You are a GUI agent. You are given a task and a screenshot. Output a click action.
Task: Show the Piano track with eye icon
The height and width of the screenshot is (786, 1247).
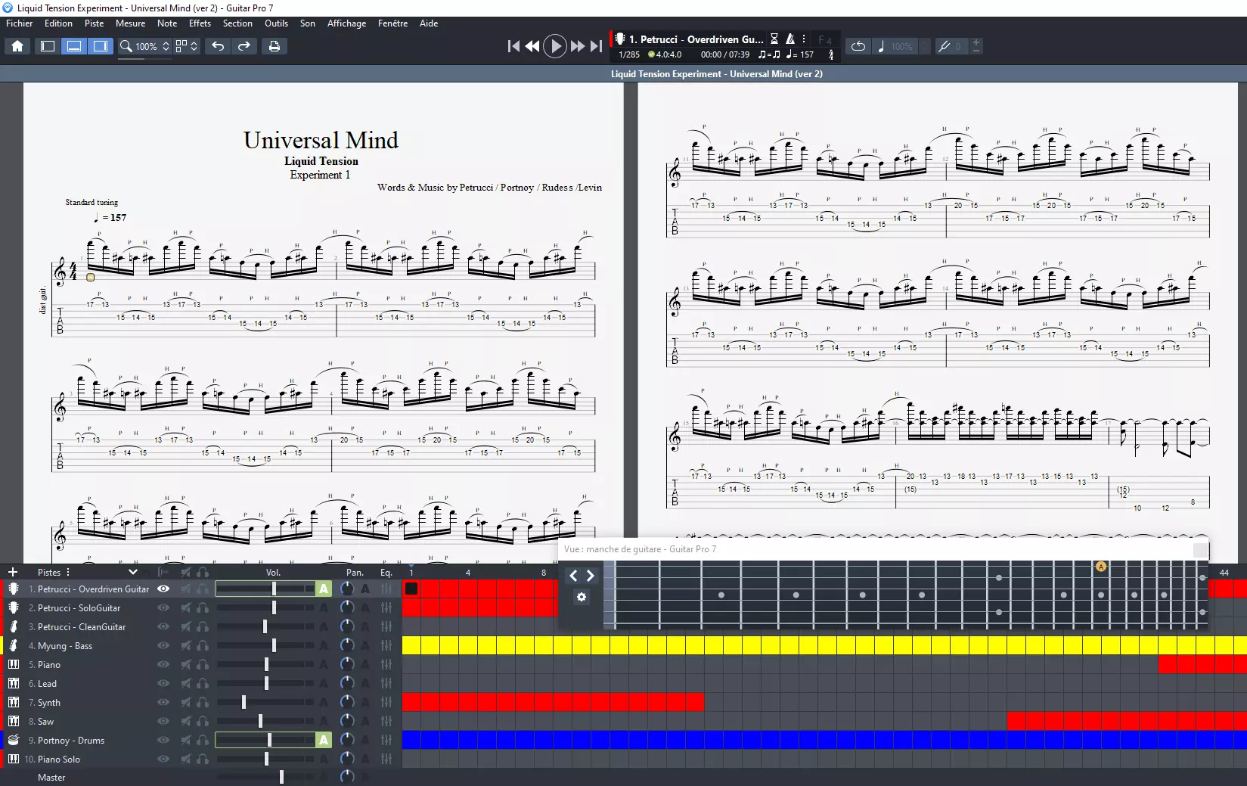pos(163,664)
